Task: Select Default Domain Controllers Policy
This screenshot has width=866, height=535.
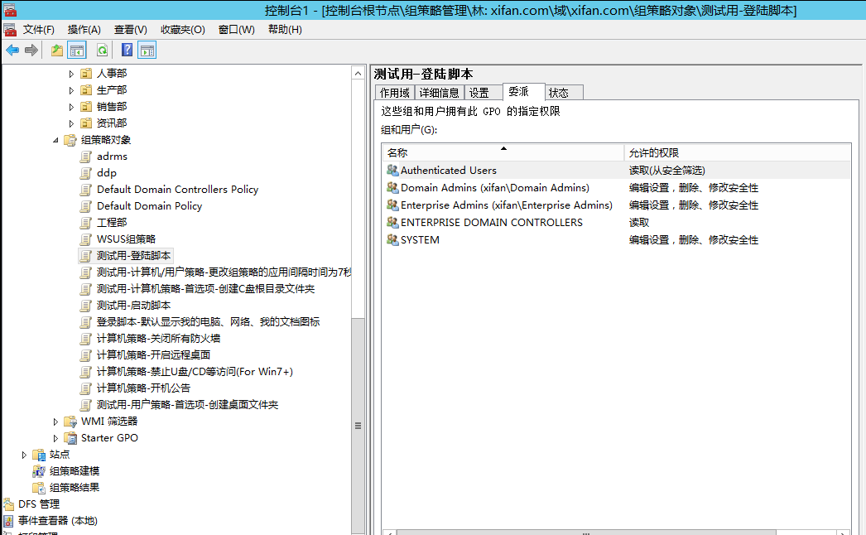Action: pos(177,190)
